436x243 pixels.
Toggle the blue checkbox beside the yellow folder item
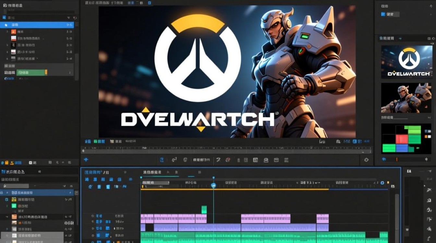tap(7, 200)
